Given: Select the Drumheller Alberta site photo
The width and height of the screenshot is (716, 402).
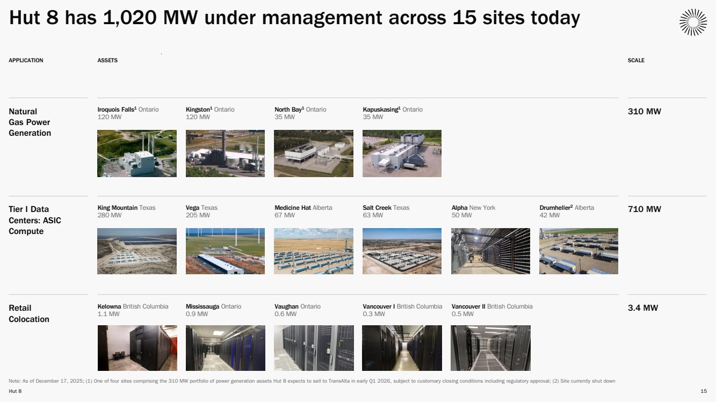Looking at the screenshot, I should 578,251.
